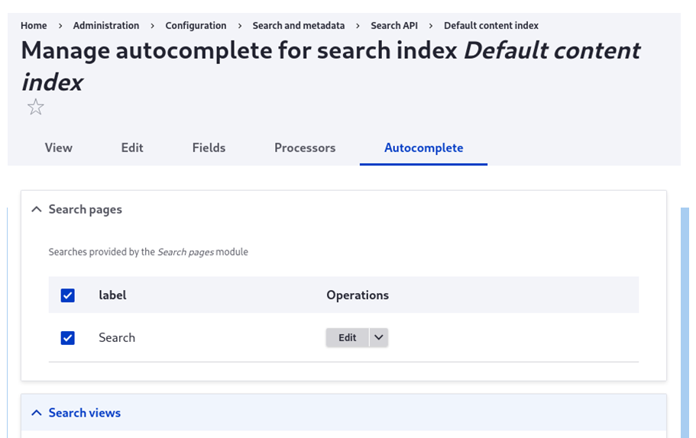Navigate to Home breadcrumb link

(x=34, y=26)
